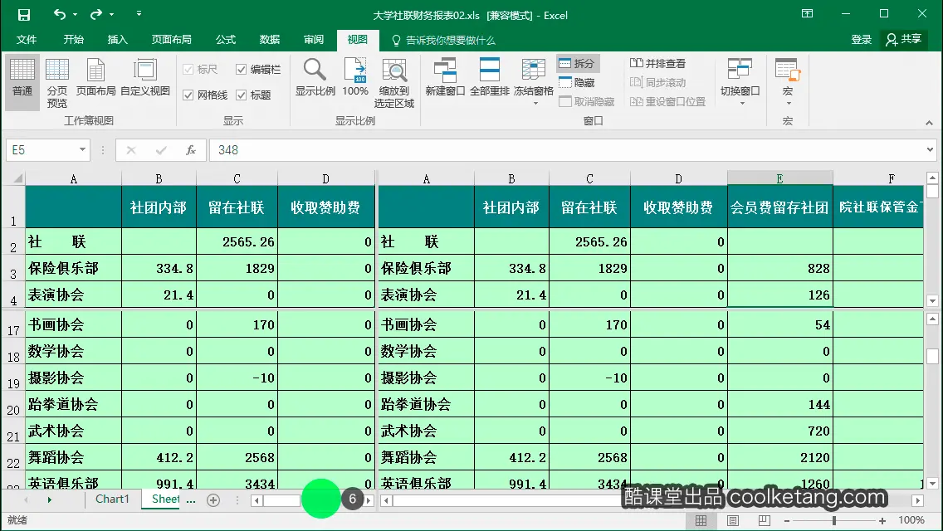Image resolution: width=943 pixels, height=531 pixels.
Task: Open the Name Box dropdown arrow
Action: click(x=82, y=149)
